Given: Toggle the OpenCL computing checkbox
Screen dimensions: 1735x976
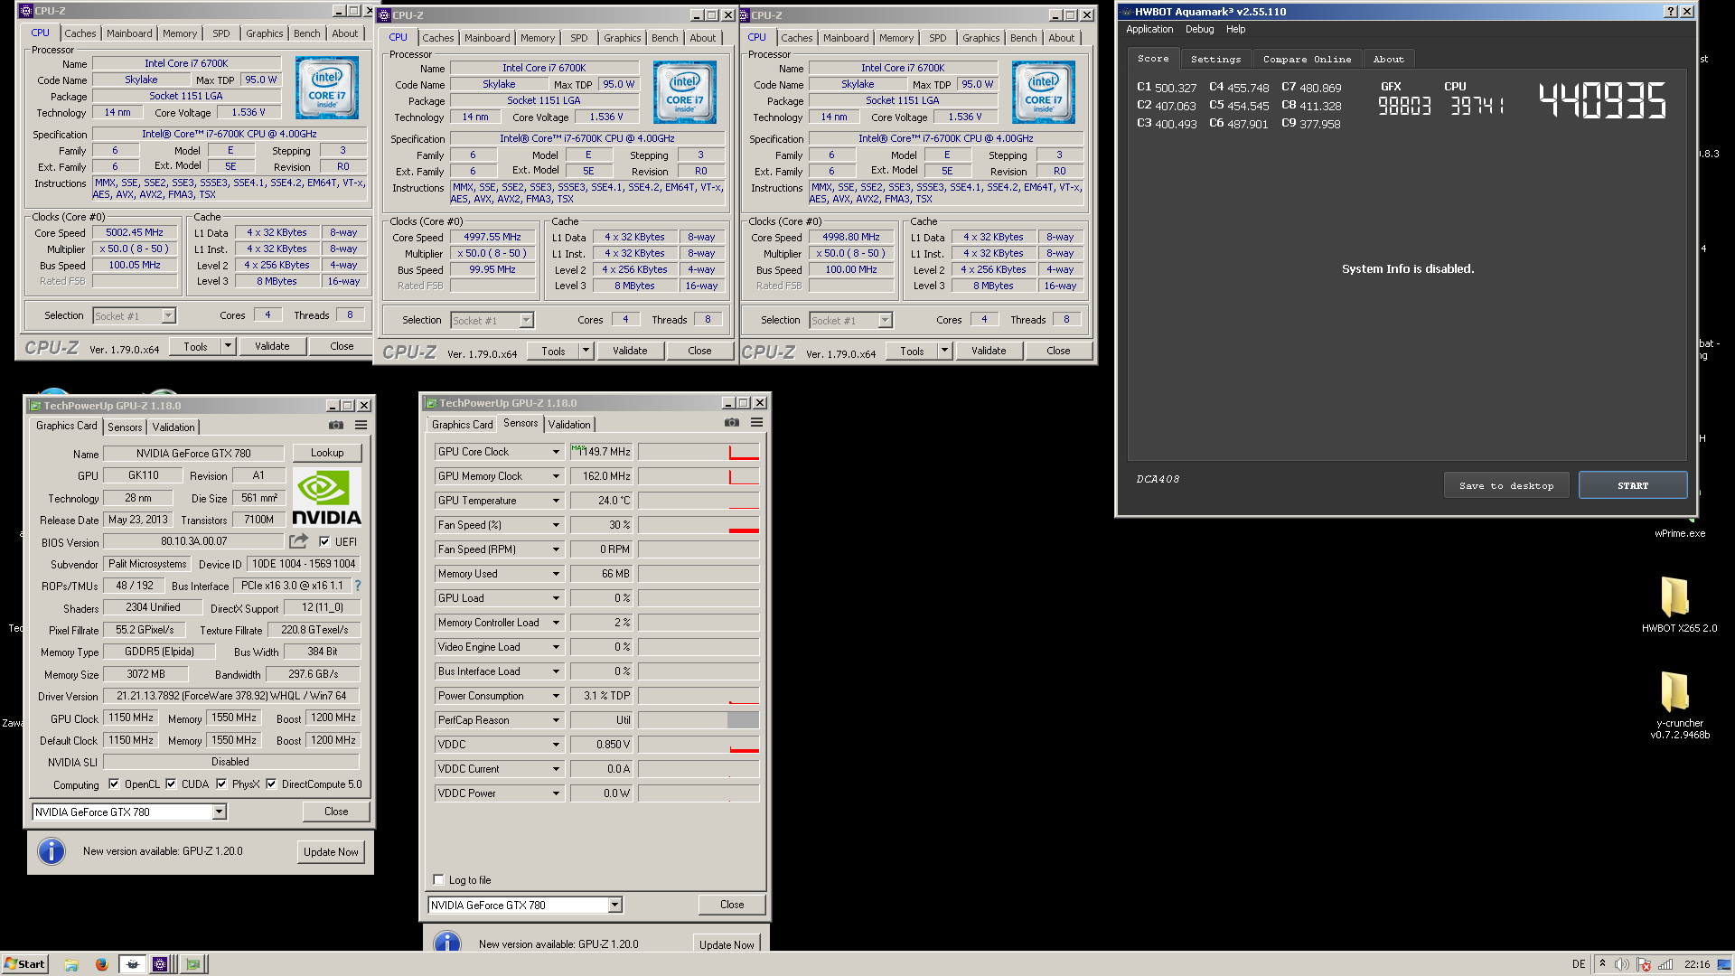Looking at the screenshot, I should tap(114, 784).
